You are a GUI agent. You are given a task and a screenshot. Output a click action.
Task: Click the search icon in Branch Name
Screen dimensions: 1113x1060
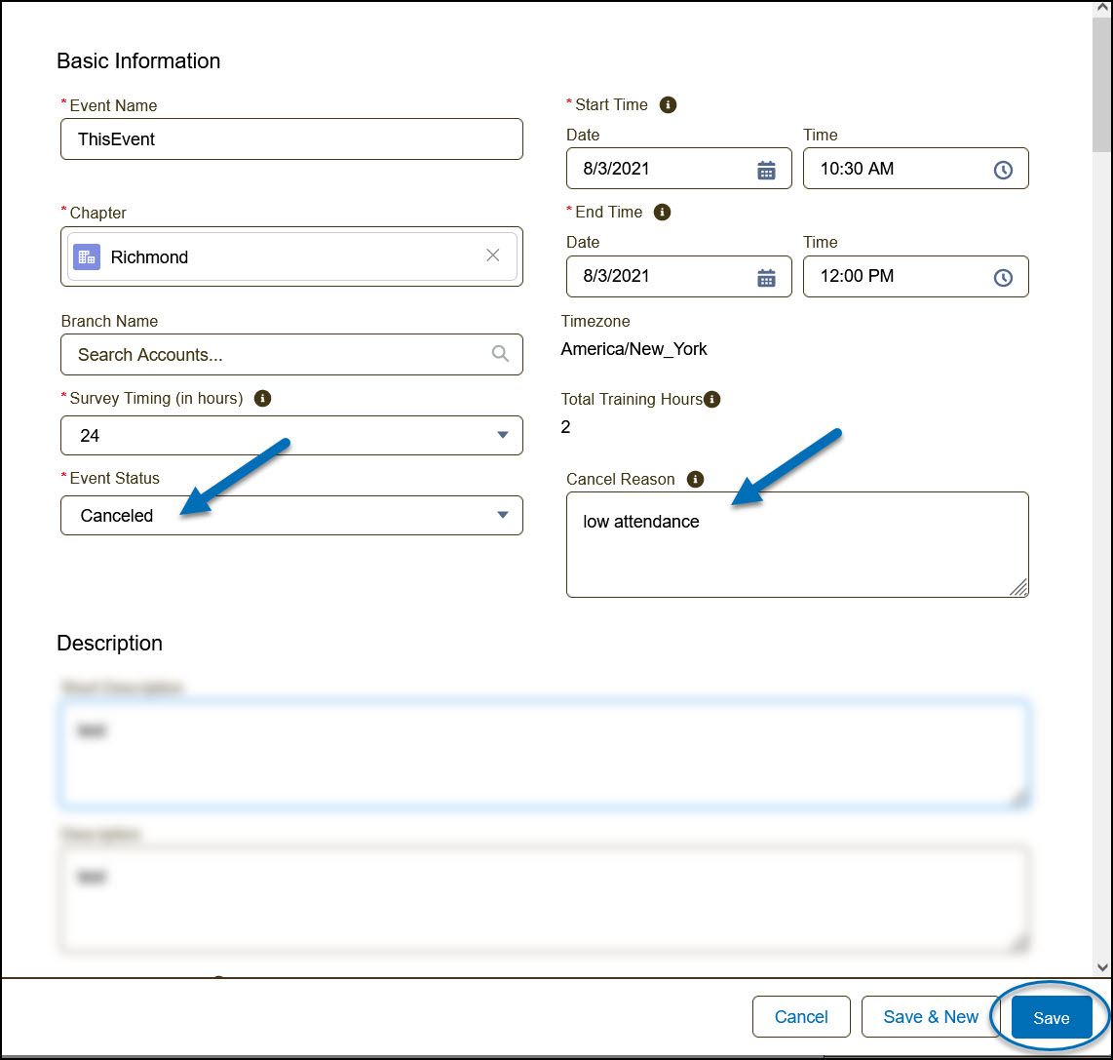coord(500,354)
